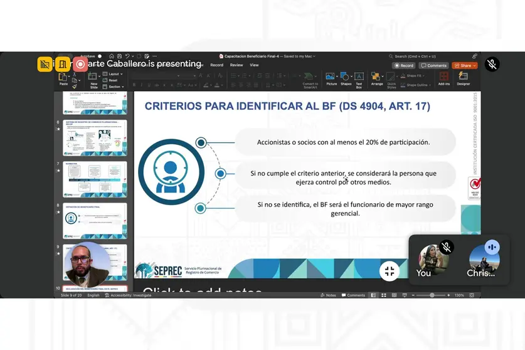This screenshot has height=350, width=525.
Task: Select slide 8 thumbnail Definición de Beneficiario Final
Action: coord(95,221)
